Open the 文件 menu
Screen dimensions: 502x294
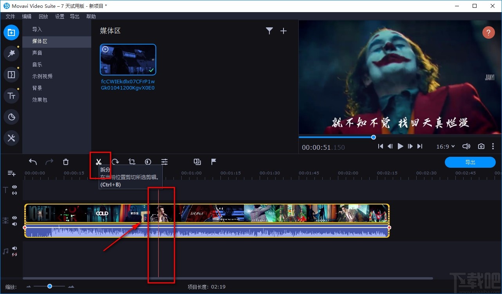[11, 16]
